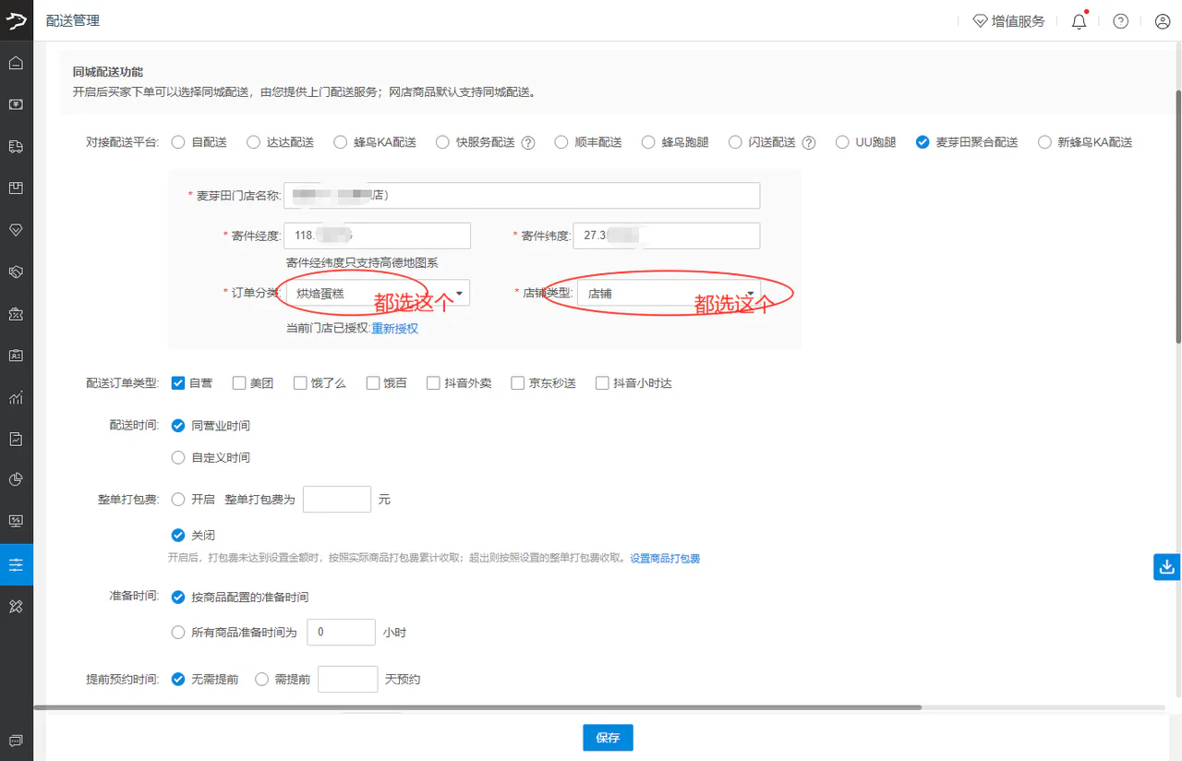
Task: Click the diamond icon in the left sidebar
Action: [x=16, y=230]
